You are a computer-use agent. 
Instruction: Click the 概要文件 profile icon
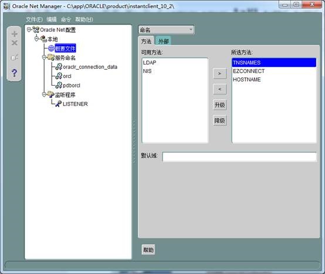51,49
